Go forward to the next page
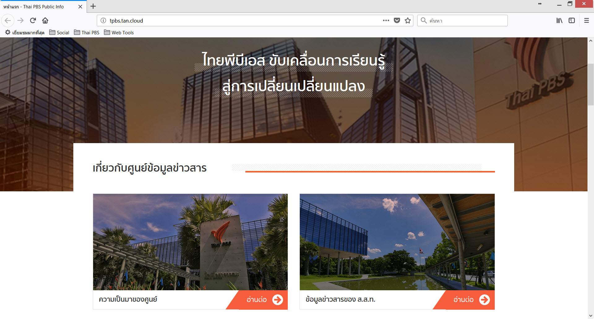The width and height of the screenshot is (594, 319). tap(20, 21)
